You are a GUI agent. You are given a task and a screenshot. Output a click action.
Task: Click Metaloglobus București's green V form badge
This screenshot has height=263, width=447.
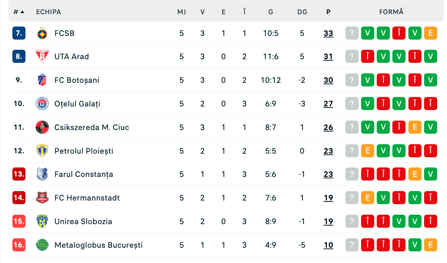tap(415, 245)
